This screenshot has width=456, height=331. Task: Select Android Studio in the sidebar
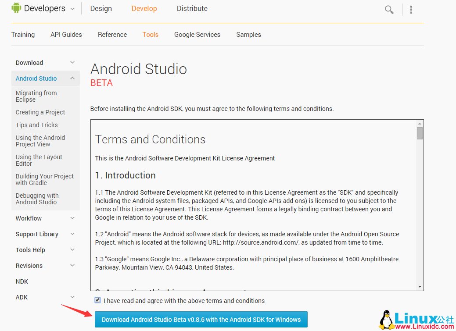click(36, 78)
